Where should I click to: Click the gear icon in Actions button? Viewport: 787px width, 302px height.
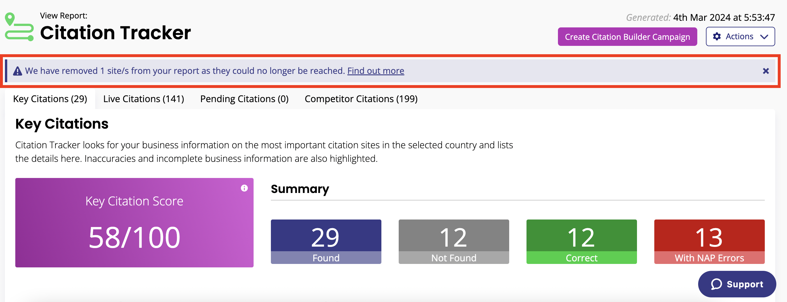point(717,37)
